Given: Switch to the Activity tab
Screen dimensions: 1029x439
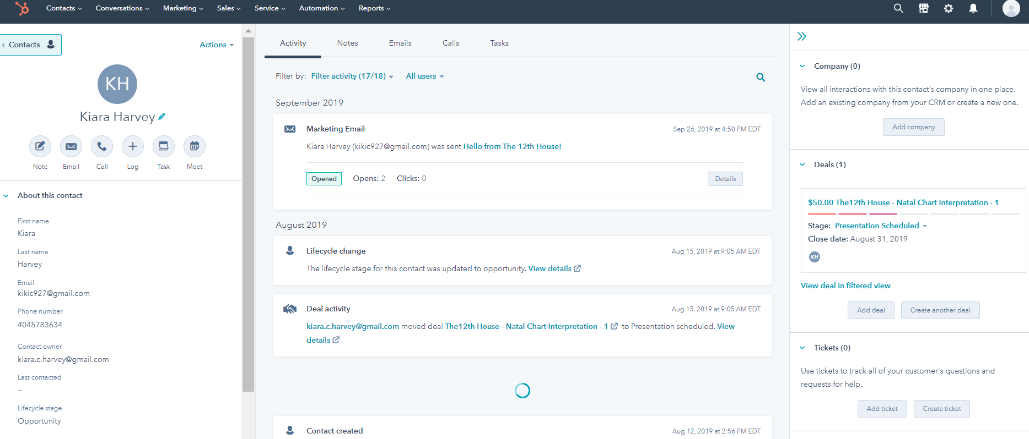Looking at the screenshot, I should coord(293,43).
